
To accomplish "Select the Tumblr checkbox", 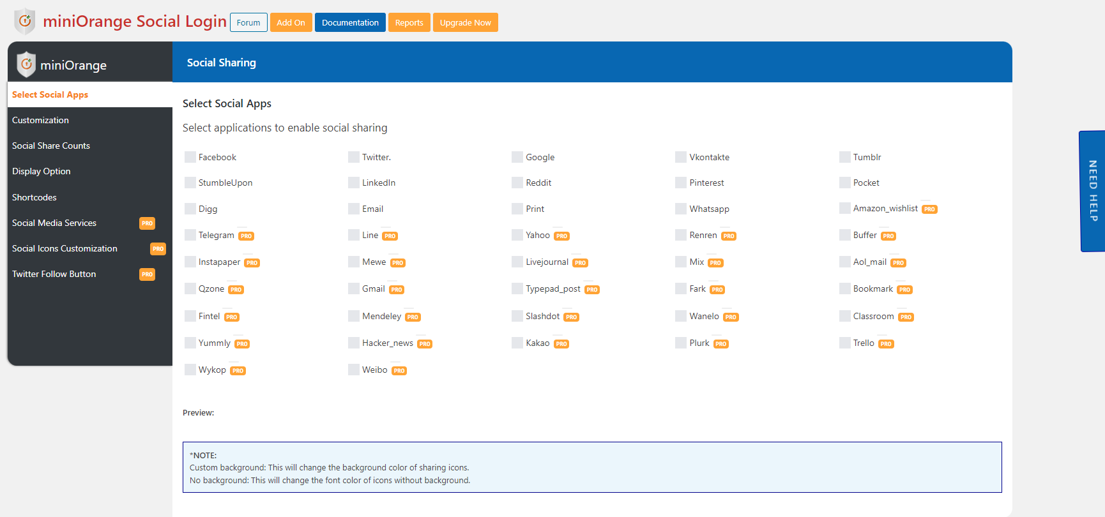I will click(845, 157).
